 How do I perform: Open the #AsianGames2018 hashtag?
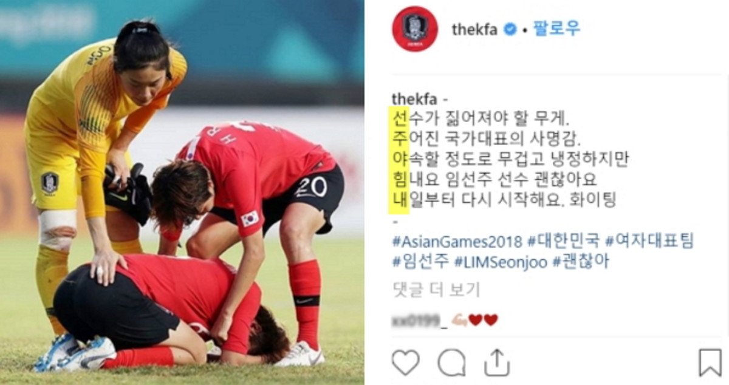tap(457, 242)
